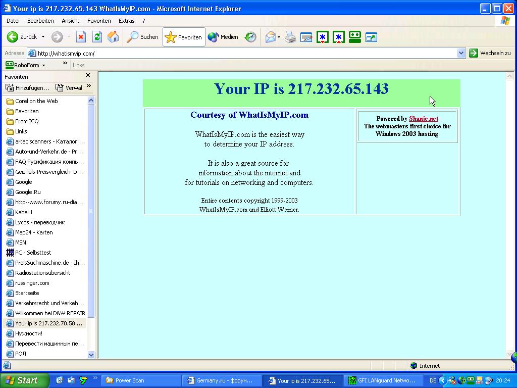Switch to Germany.ru taskbar window
Screen dimensions: 517x388
pyautogui.click(x=222, y=380)
